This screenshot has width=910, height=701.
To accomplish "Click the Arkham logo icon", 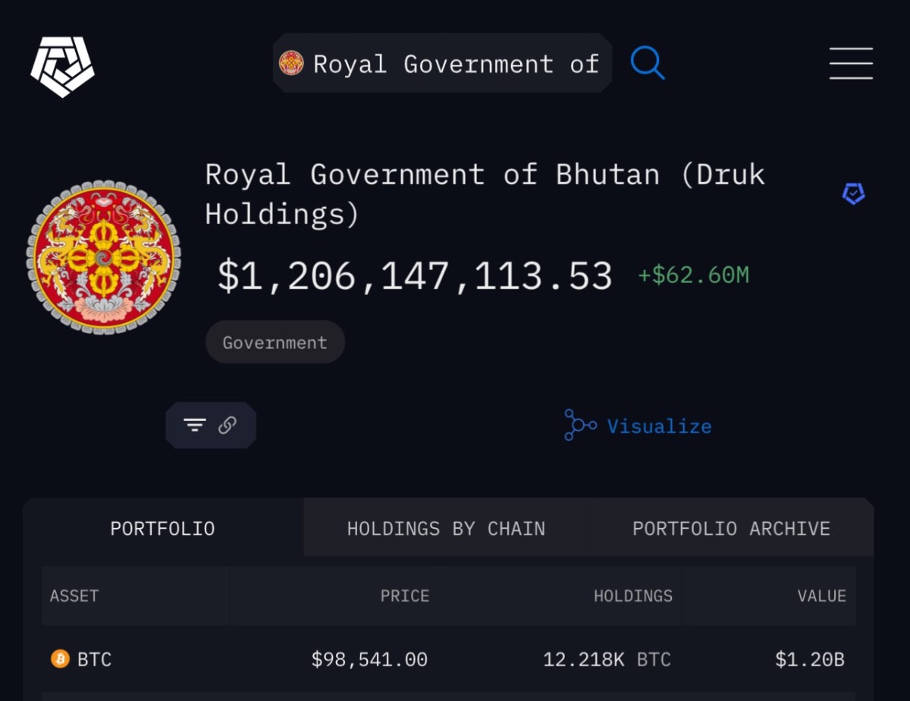I will click(x=62, y=66).
